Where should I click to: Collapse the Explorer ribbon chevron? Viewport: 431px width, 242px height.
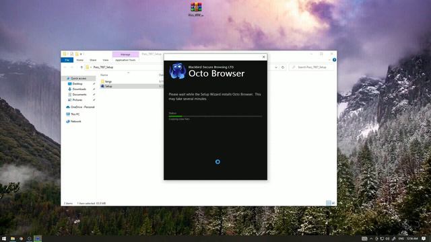pos(329,60)
